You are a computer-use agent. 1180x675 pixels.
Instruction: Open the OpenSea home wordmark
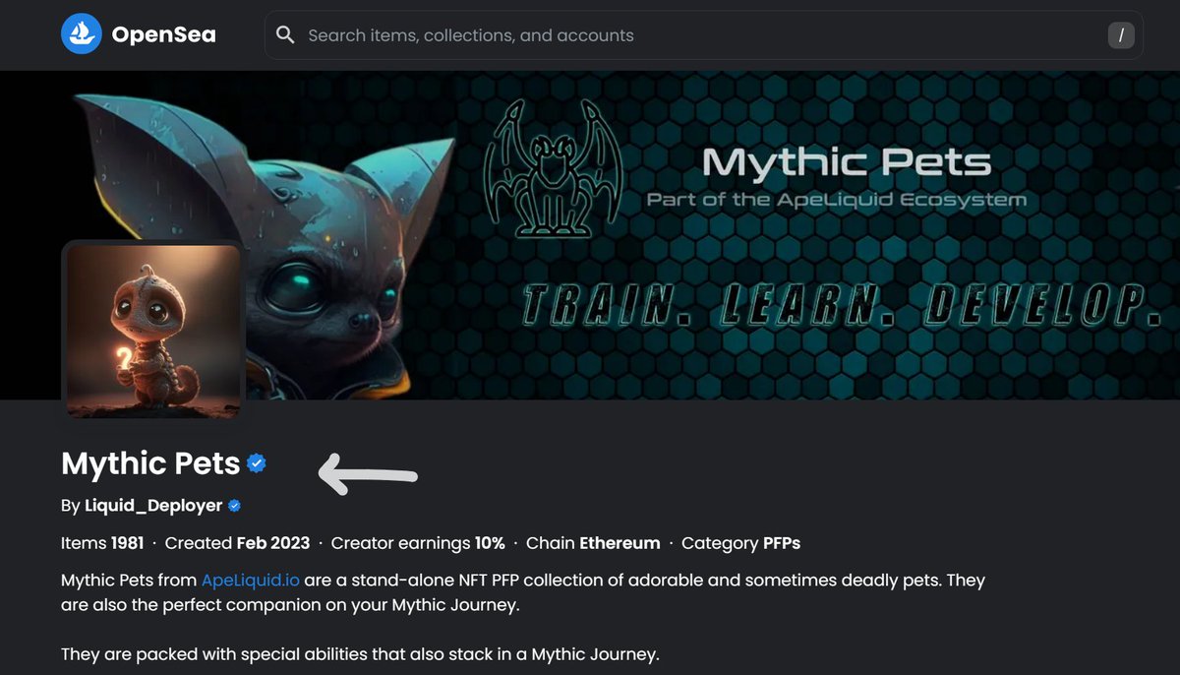coord(163,35)
